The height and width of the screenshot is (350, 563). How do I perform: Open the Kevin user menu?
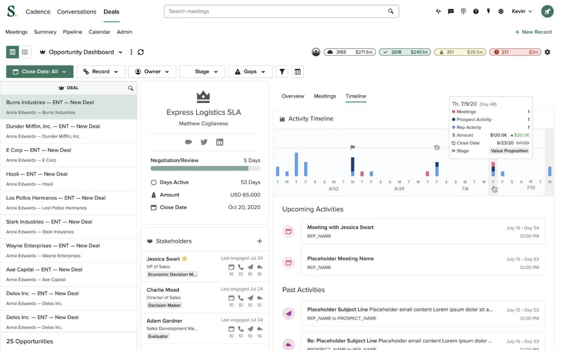pyautogui.click(x=522, y=11)
